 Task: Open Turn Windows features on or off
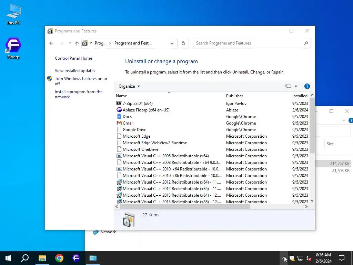point(81,81)
